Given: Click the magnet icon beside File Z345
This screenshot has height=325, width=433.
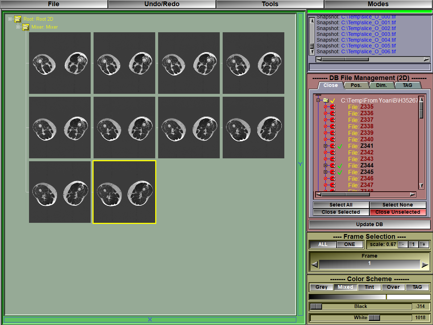Looking at the screenshot, I should pyautogui.click(x=333, y=172).
